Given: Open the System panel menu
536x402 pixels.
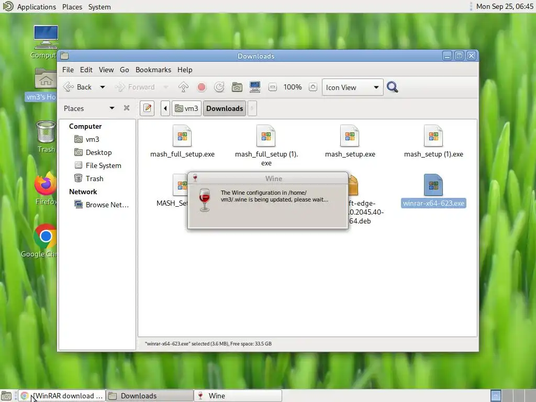Looking at the screenshot, I should (x=99, y=7).
